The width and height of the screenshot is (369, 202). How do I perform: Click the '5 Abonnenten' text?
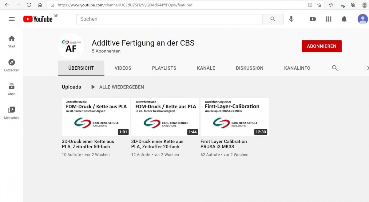[x=106, y=51]
